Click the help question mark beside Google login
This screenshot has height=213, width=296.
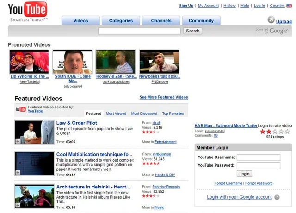pyautogui.click(x=277, y=197)
